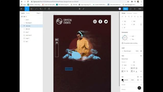Toggle layer visibility eye in Layer section
Viewport: 163px width, 92px height.
[141, 51]
